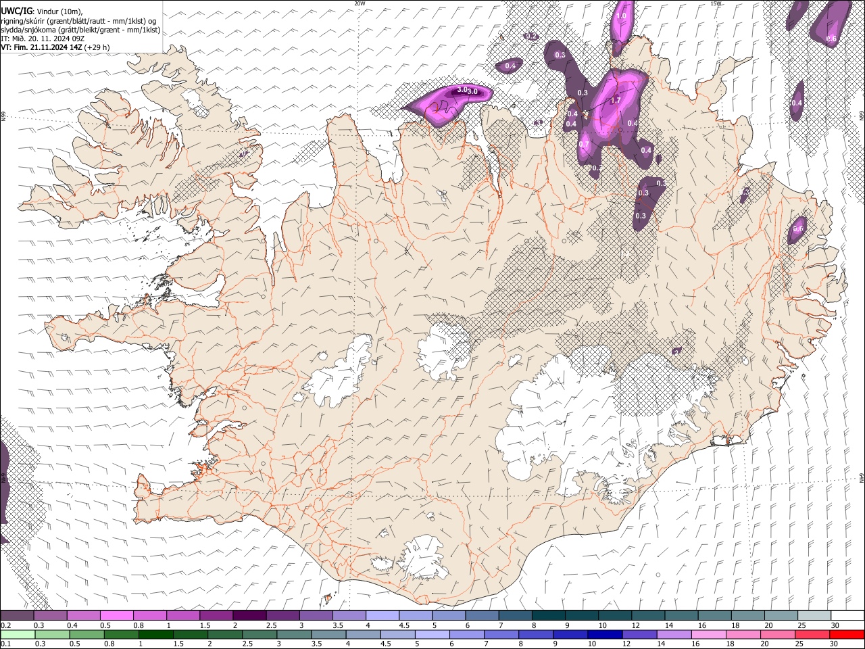Click the '0.8' label in the bottom legend
Image resolution: width=865 pixels, height=649 pixels.
[109, 644]
